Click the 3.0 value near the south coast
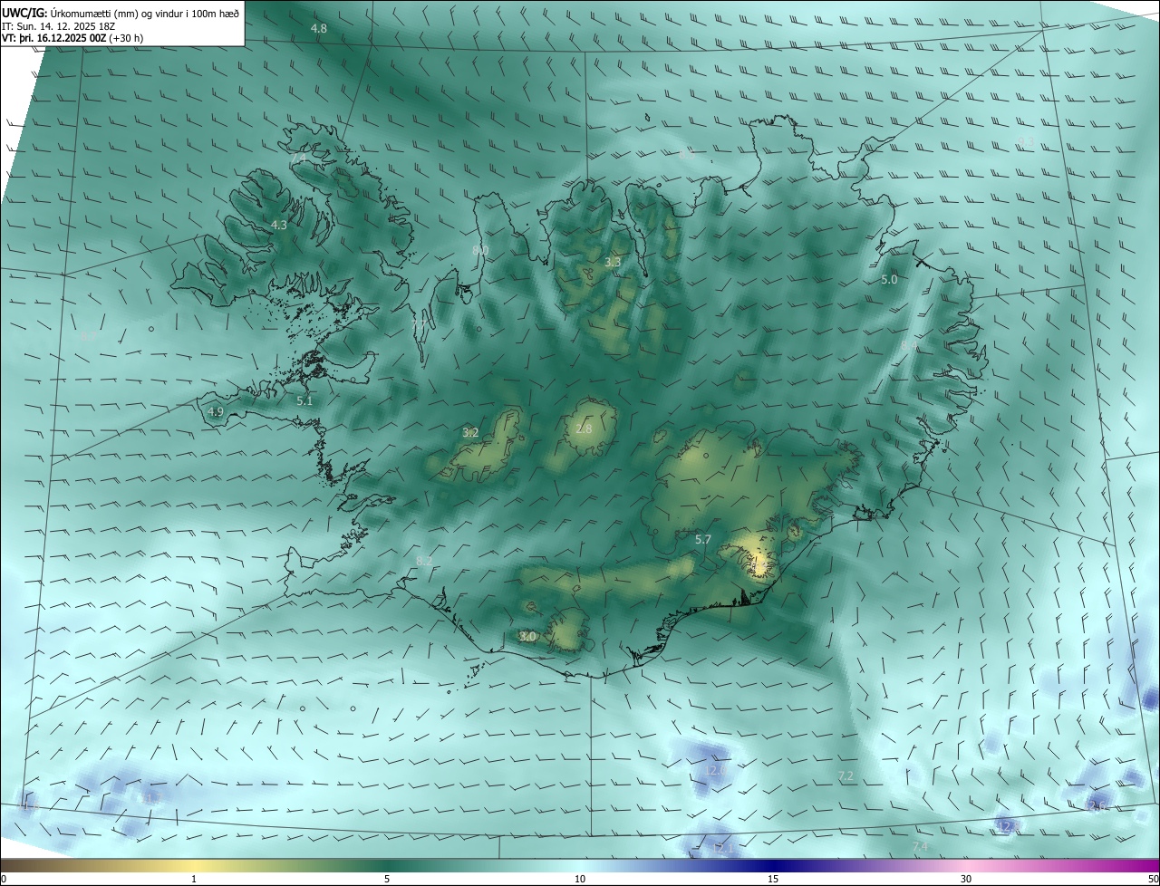 (527, 637)
